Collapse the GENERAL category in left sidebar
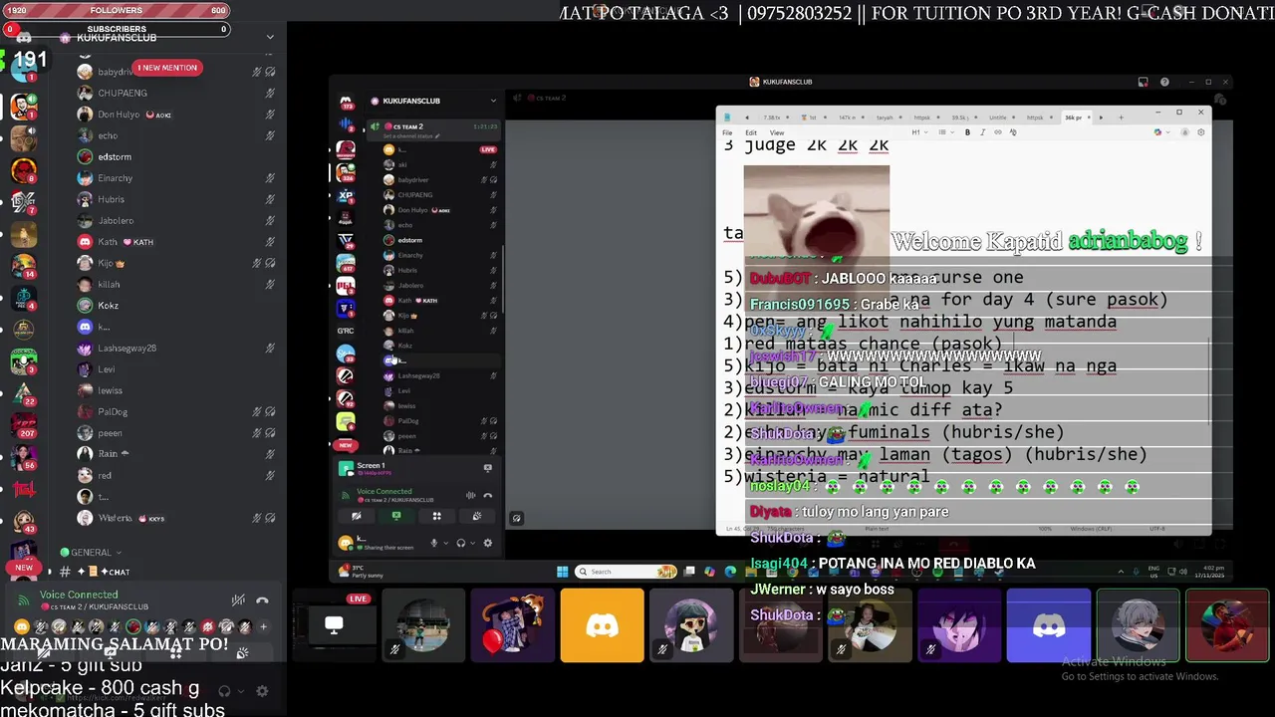 (x=91, y=552)
